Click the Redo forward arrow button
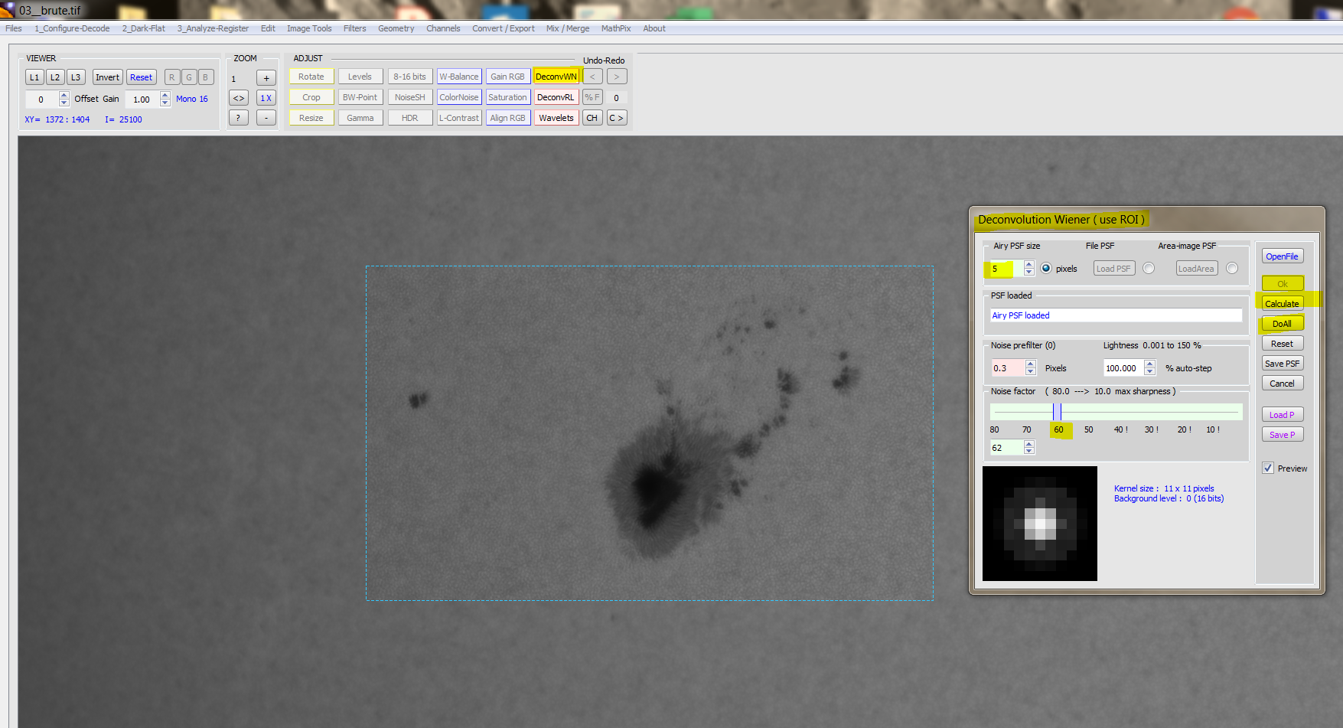The width and height of the screenshot is (1343, 728). [x=617, y=77]
